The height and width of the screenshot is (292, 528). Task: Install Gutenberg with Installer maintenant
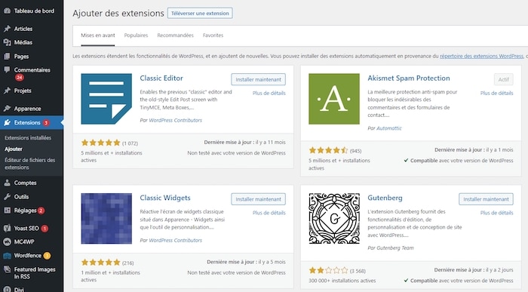click(486, 199)
